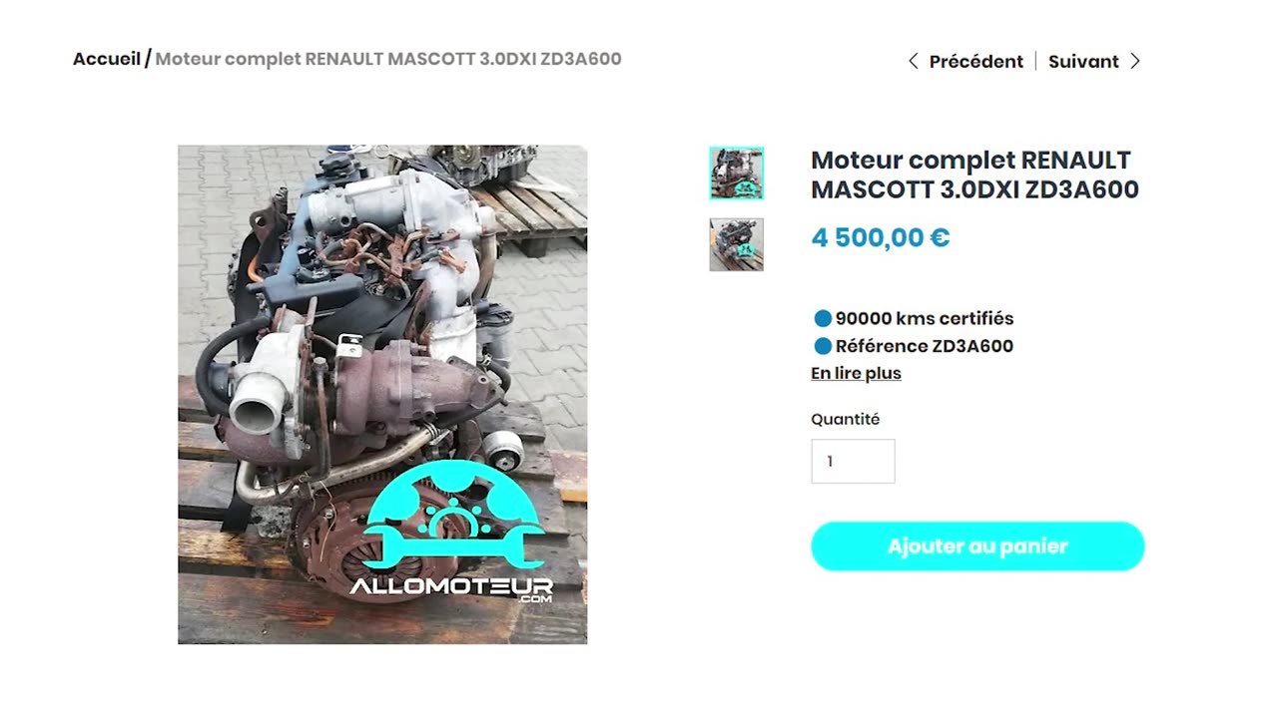Click the 90000 kms certifiés text

coord(925,319)
